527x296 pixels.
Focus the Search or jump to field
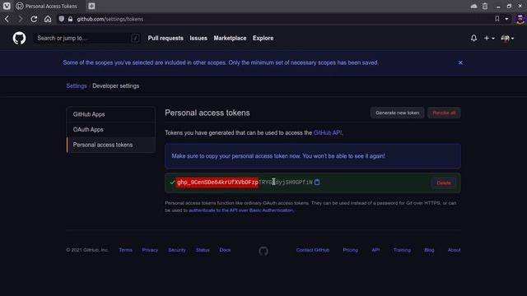[x=86, y=39]
